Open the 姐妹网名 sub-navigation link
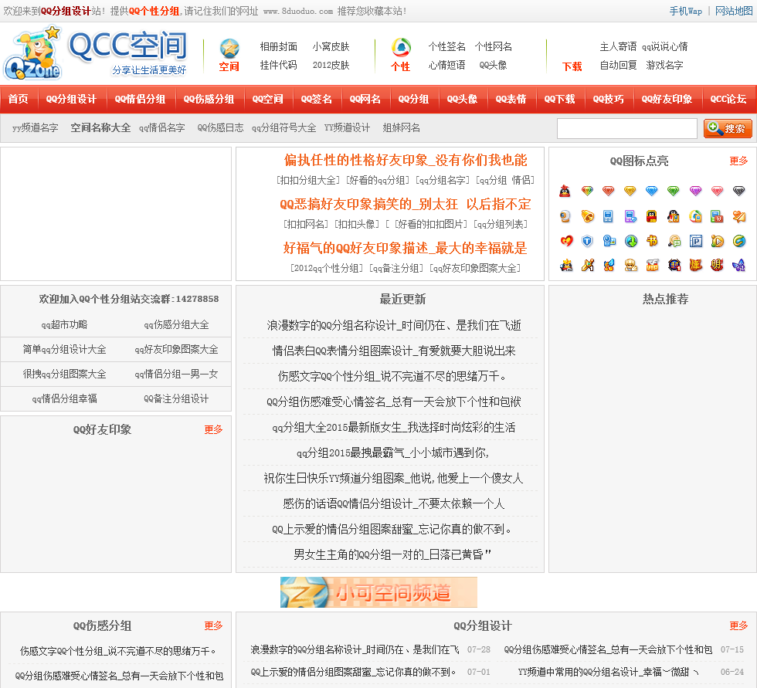This screenshot has height=688, width=757. tap(401, 128)
